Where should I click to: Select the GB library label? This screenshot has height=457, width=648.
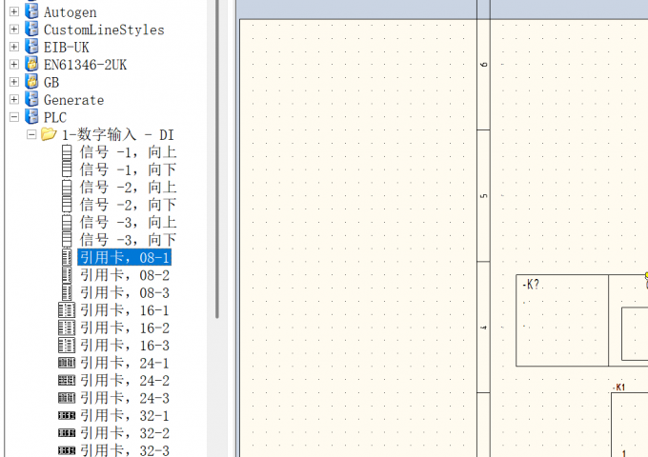51,82
